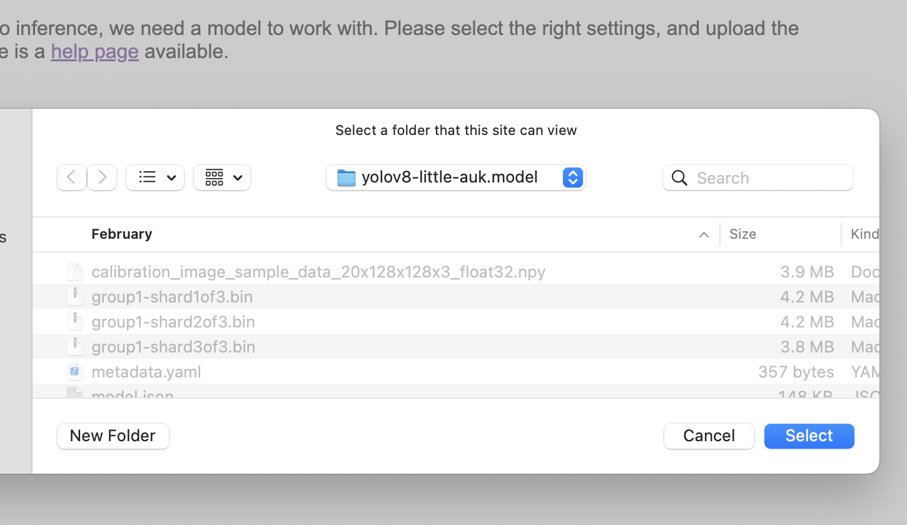Confirm folder with the Select button
Image resolution: width=907 pixels, height=525 pixels.
pyautogui.click(x=809, y=436)
